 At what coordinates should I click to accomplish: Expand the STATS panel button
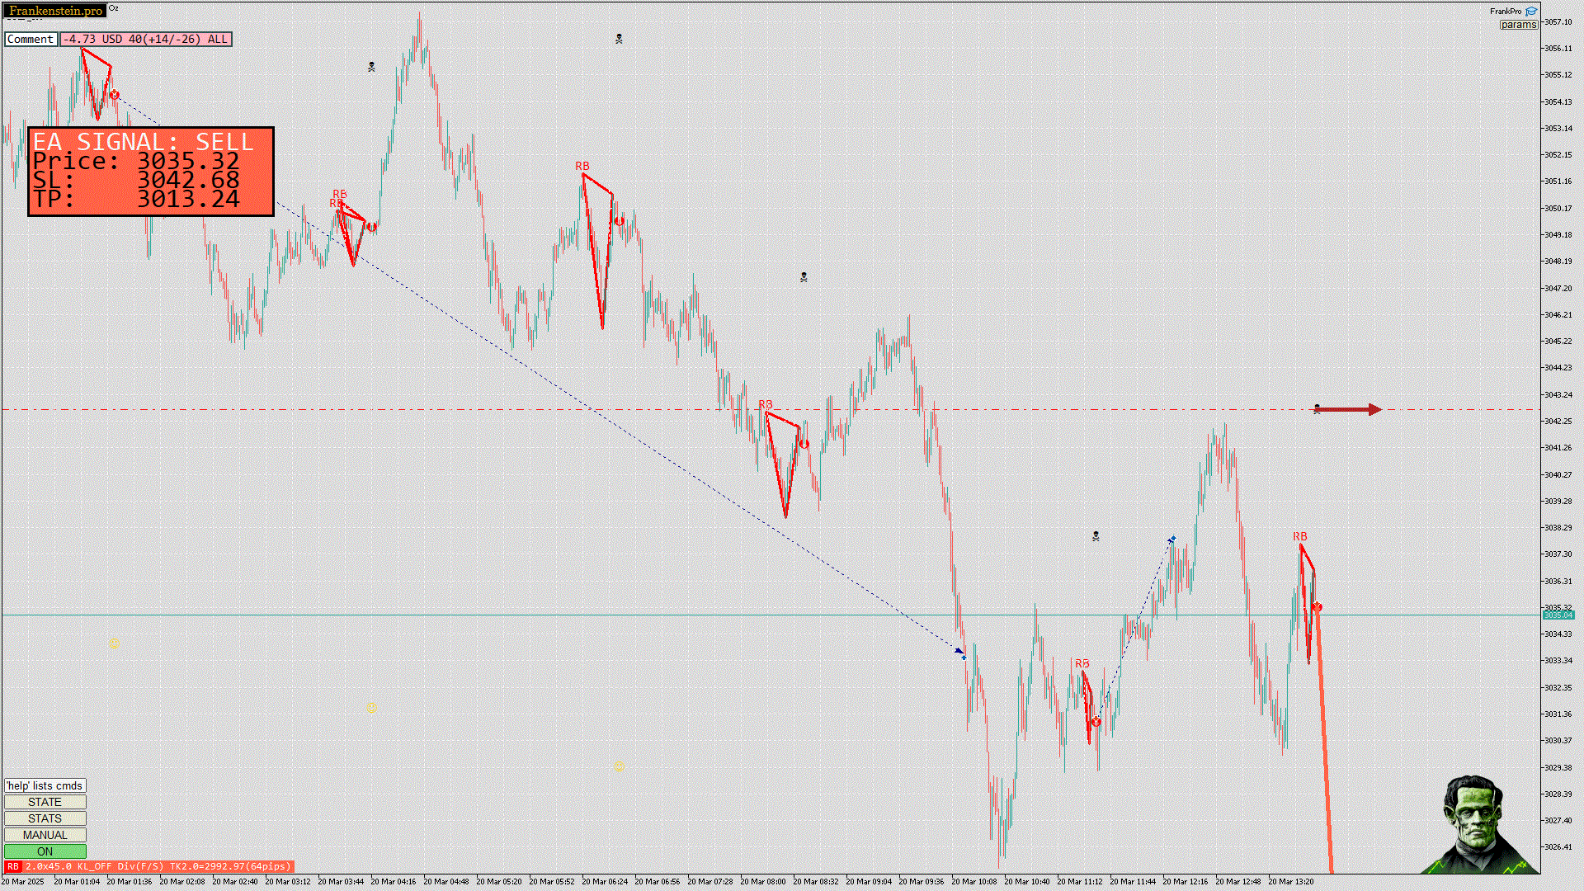[45, 818]
